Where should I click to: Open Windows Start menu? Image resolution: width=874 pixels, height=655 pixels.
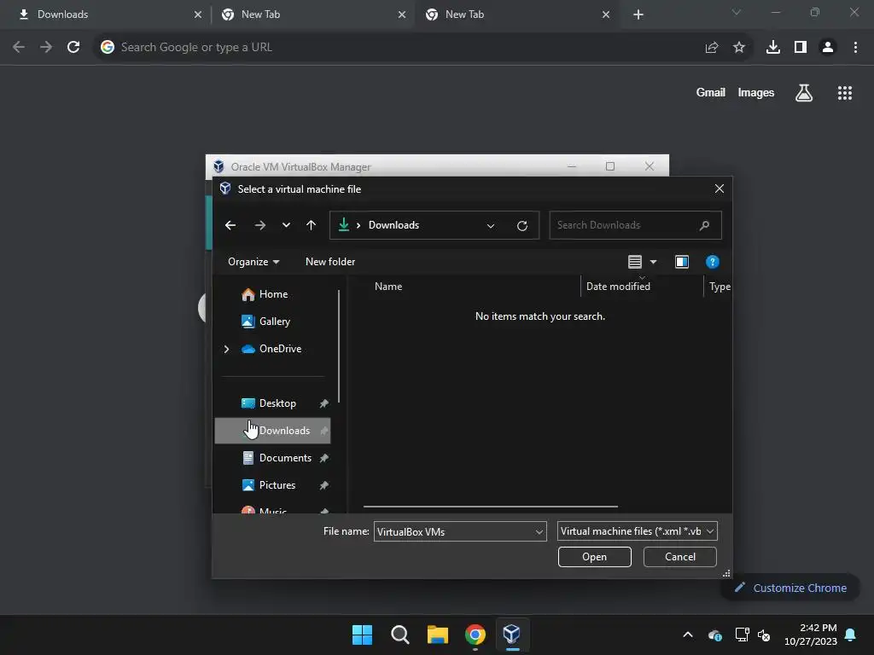[362, 635]
